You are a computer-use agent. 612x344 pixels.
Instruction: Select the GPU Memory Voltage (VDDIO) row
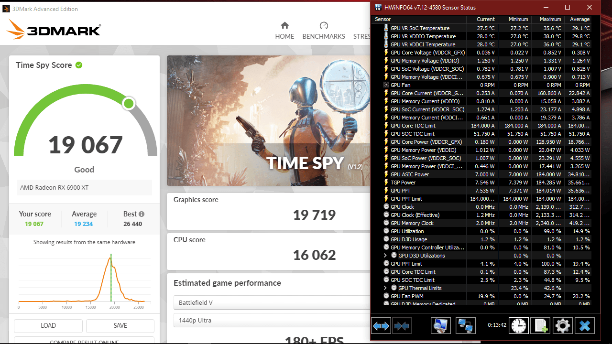pyautogui.click(x=482, y=61)
